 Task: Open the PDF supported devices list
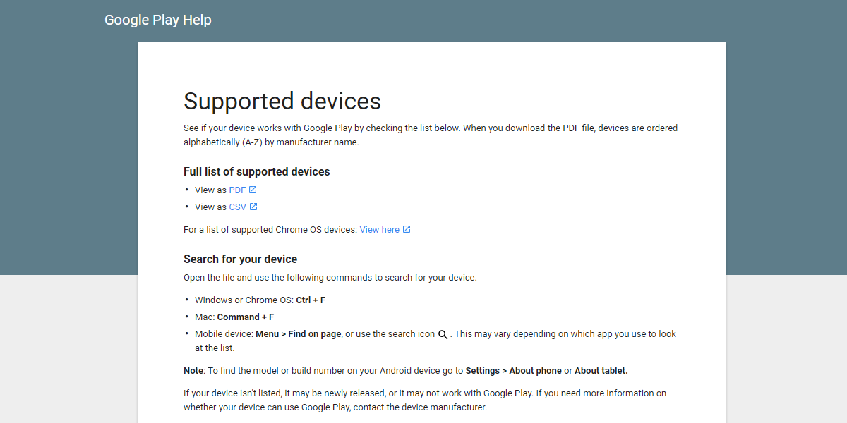point(237,190)
